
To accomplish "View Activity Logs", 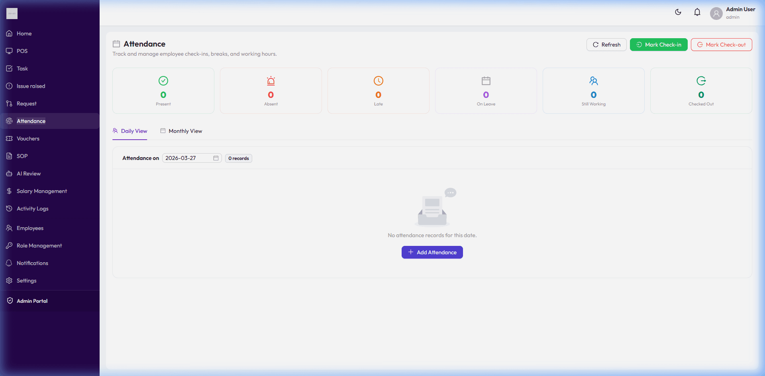I will 32,208.
